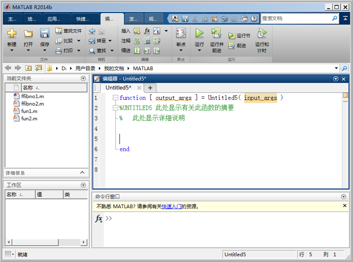Viewport: 353px width, 262px height.
Task: Open the Workspace (工作区) panel actions menu
Action: tap(83, 185)
